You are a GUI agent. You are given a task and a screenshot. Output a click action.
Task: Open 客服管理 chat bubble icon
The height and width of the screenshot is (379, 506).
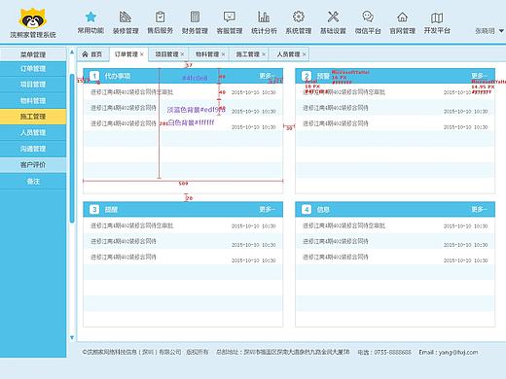click(x=230, y=17)
